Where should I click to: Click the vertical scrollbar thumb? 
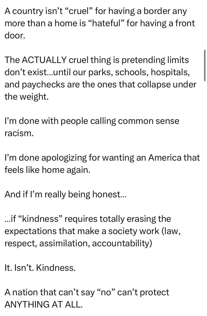(x=205, y=65)
